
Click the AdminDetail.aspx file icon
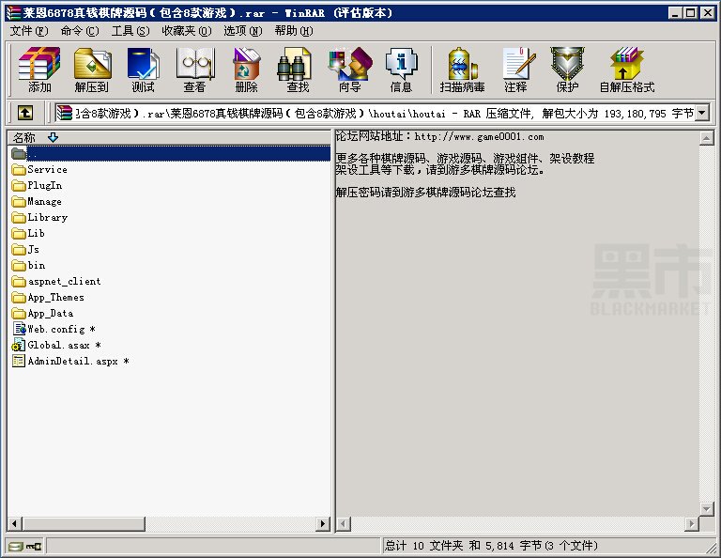click(19, 361)
